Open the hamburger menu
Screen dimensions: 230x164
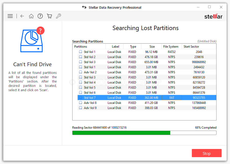(10, 16)
